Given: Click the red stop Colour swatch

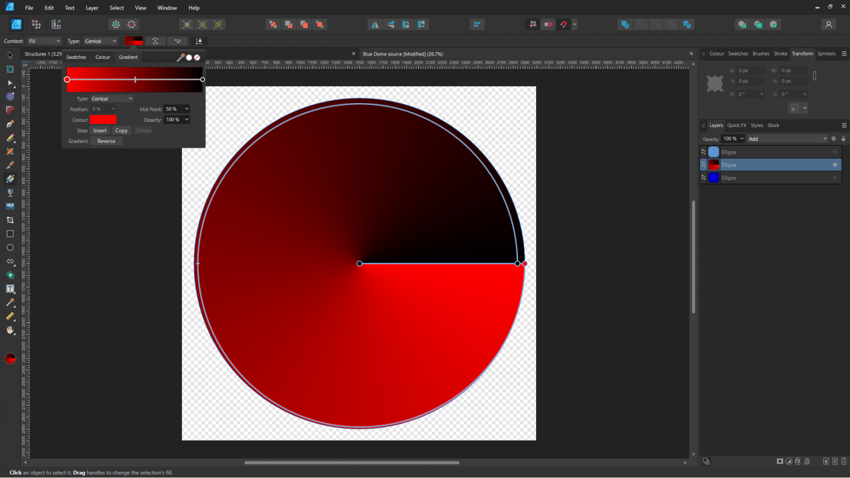Looking at the screenshot, I should (103, 120).
